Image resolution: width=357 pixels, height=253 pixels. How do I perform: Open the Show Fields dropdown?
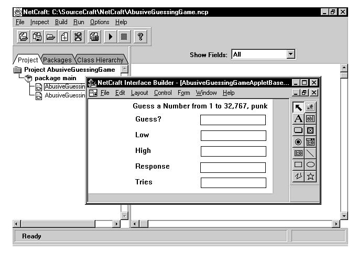pyautogui.click(x=291, y=54)
